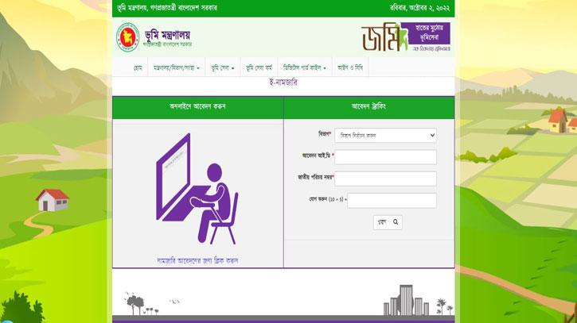Click the জমি ভূমিসেবা banner logo
This screenshot has width=577, height=323.
tap(406, 37)
